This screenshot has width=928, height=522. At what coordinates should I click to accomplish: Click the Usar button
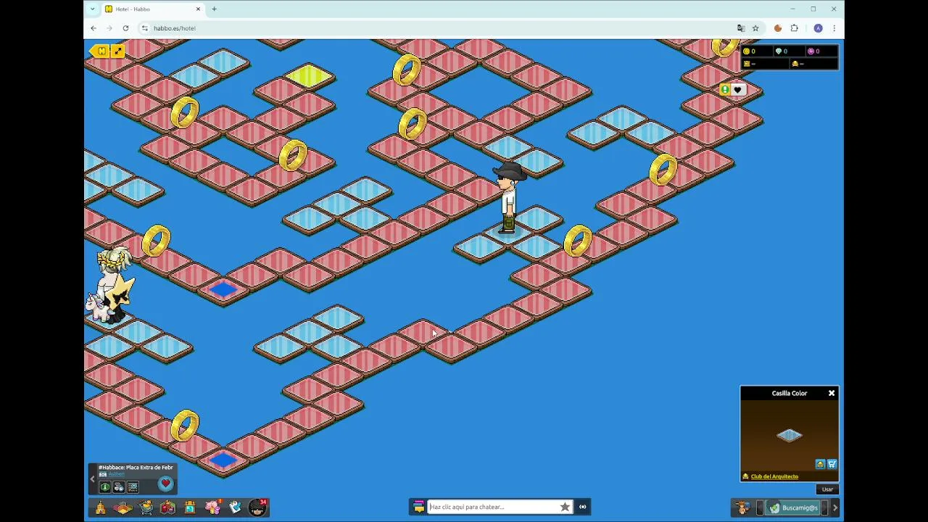point(827,489)
